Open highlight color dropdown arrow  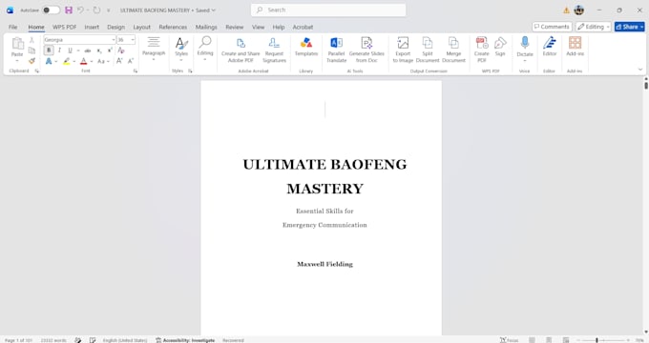[x=74, y=62]
